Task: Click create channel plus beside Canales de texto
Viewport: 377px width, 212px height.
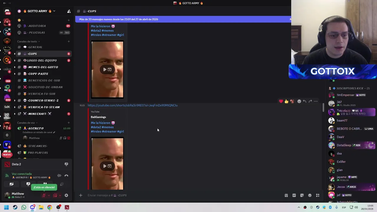Action: [x=69, y=41]
